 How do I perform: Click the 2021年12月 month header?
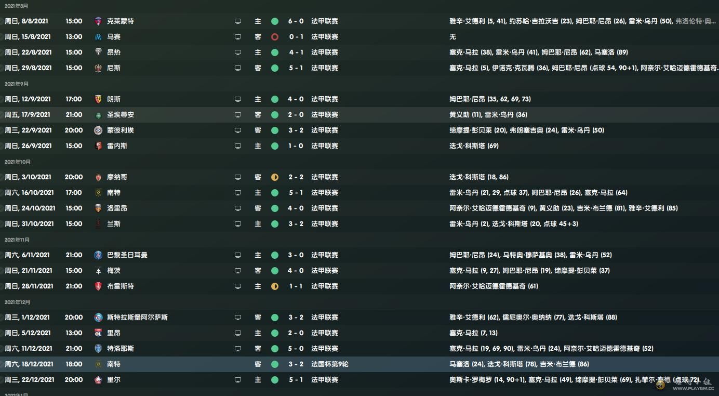pos(18,302)
